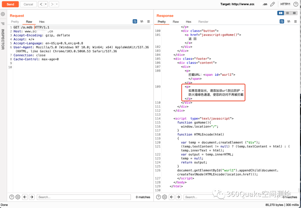Click the Accept-Encoding header line
Viewport: 301px width, 208px height.
pyautogui.click(x=42, y=35)
